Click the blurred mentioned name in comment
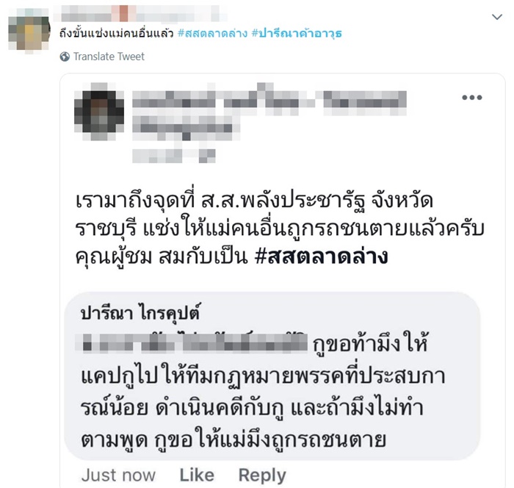 pyautogui.click(x=192, y=343)
